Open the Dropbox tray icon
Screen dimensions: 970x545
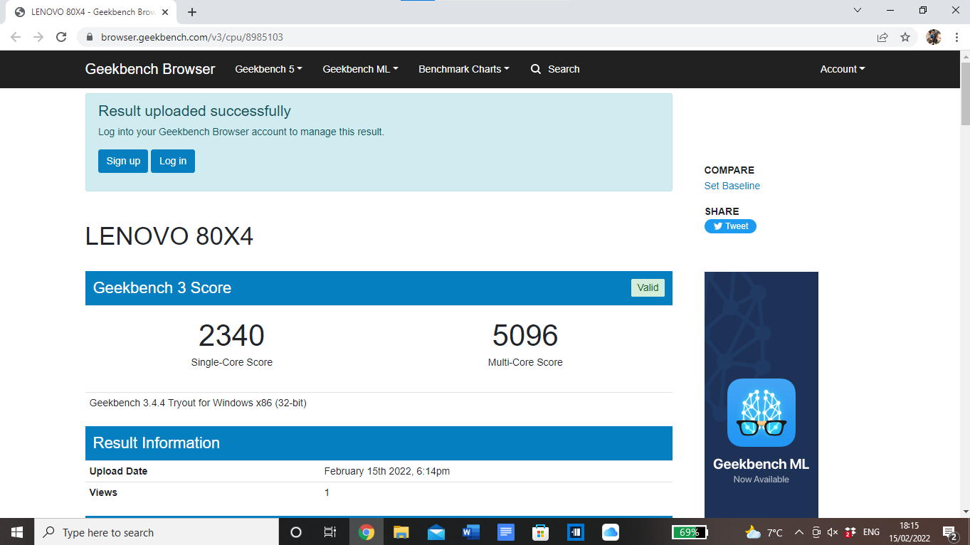click(x=850, y=532)
